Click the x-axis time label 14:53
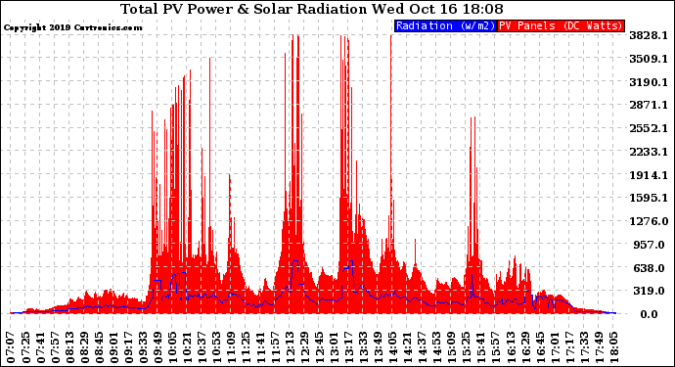 pyautogui.click(x=436, y=347)
